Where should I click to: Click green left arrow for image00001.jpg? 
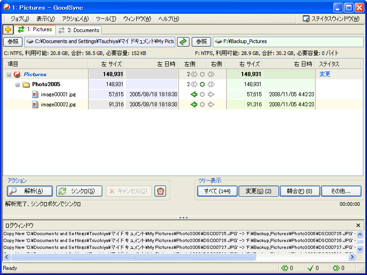[194, 94]
